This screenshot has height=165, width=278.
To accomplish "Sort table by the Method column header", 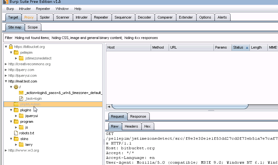I will pos(160,47).
